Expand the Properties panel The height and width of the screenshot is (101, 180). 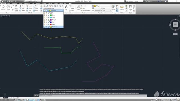pyautogui.click(x=101, y=13)
